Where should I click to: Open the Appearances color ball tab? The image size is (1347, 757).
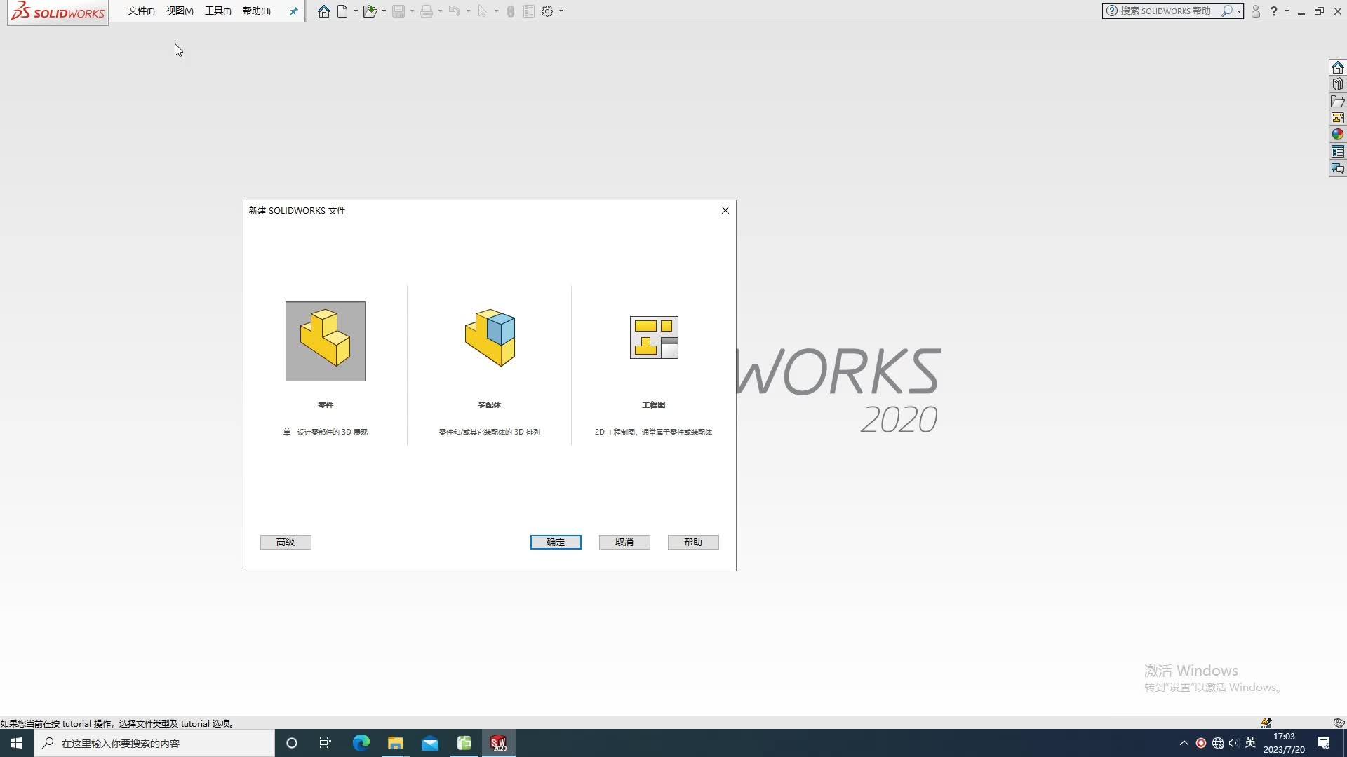pyautogui.click(x=1338, y=135)
